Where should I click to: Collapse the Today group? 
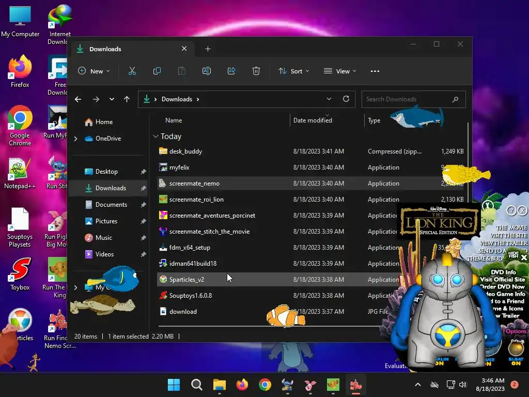tap(155, 136)
